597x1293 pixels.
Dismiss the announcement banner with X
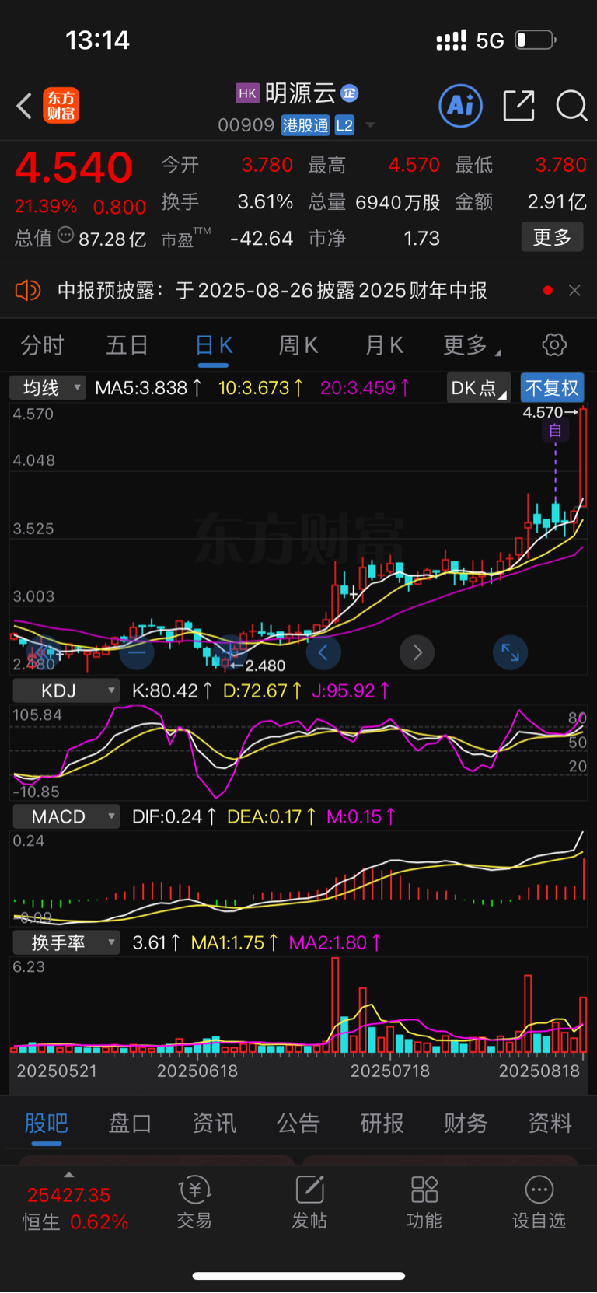pyautogui.click(x=574, y=291)
